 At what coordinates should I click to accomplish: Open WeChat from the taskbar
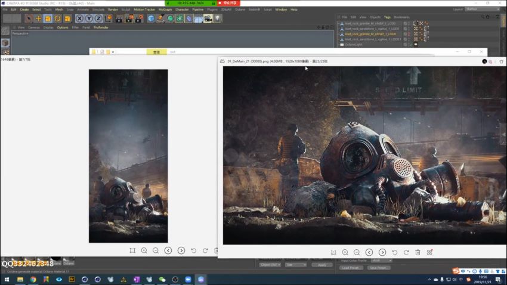click(162, 280)
